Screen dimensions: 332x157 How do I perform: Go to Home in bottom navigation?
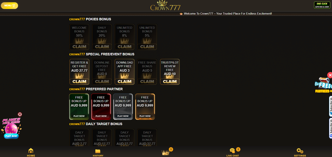coord(31,152)
